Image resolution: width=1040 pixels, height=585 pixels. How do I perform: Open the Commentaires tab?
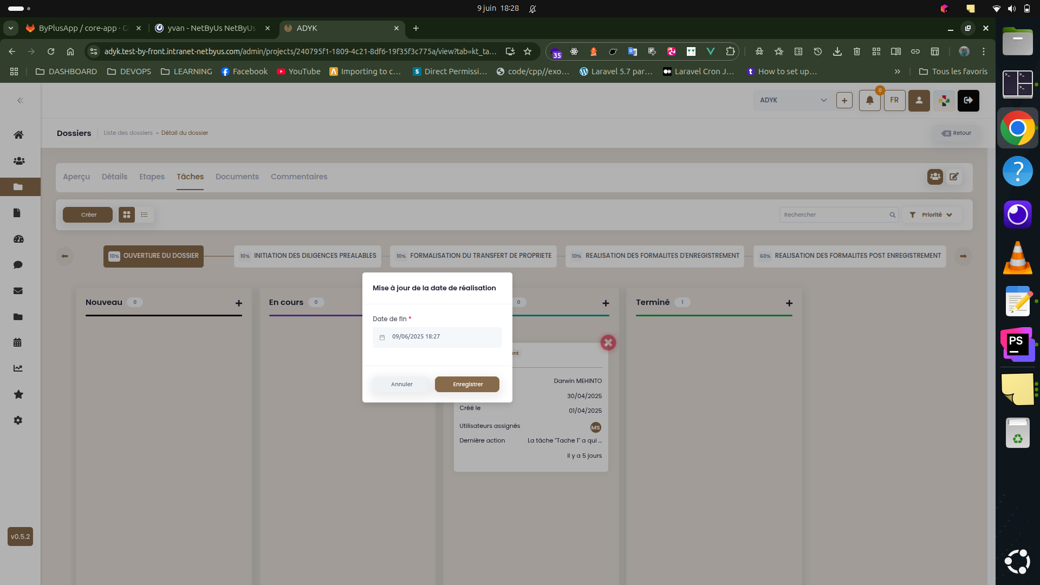pyautogui.click(x=299, y=177)
